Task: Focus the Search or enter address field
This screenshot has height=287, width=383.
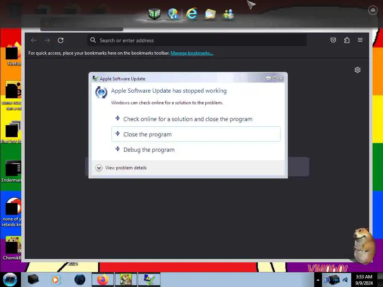Action: click(x=197, y=40)
